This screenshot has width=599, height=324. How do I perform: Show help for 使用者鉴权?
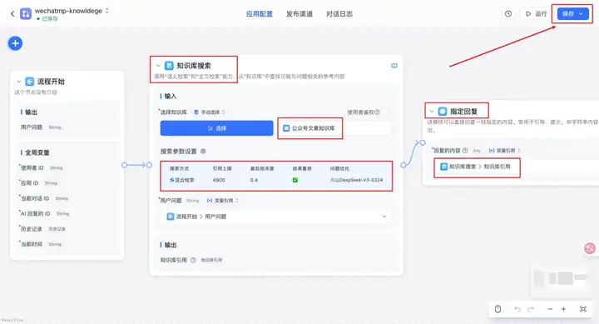click(378, 112)
